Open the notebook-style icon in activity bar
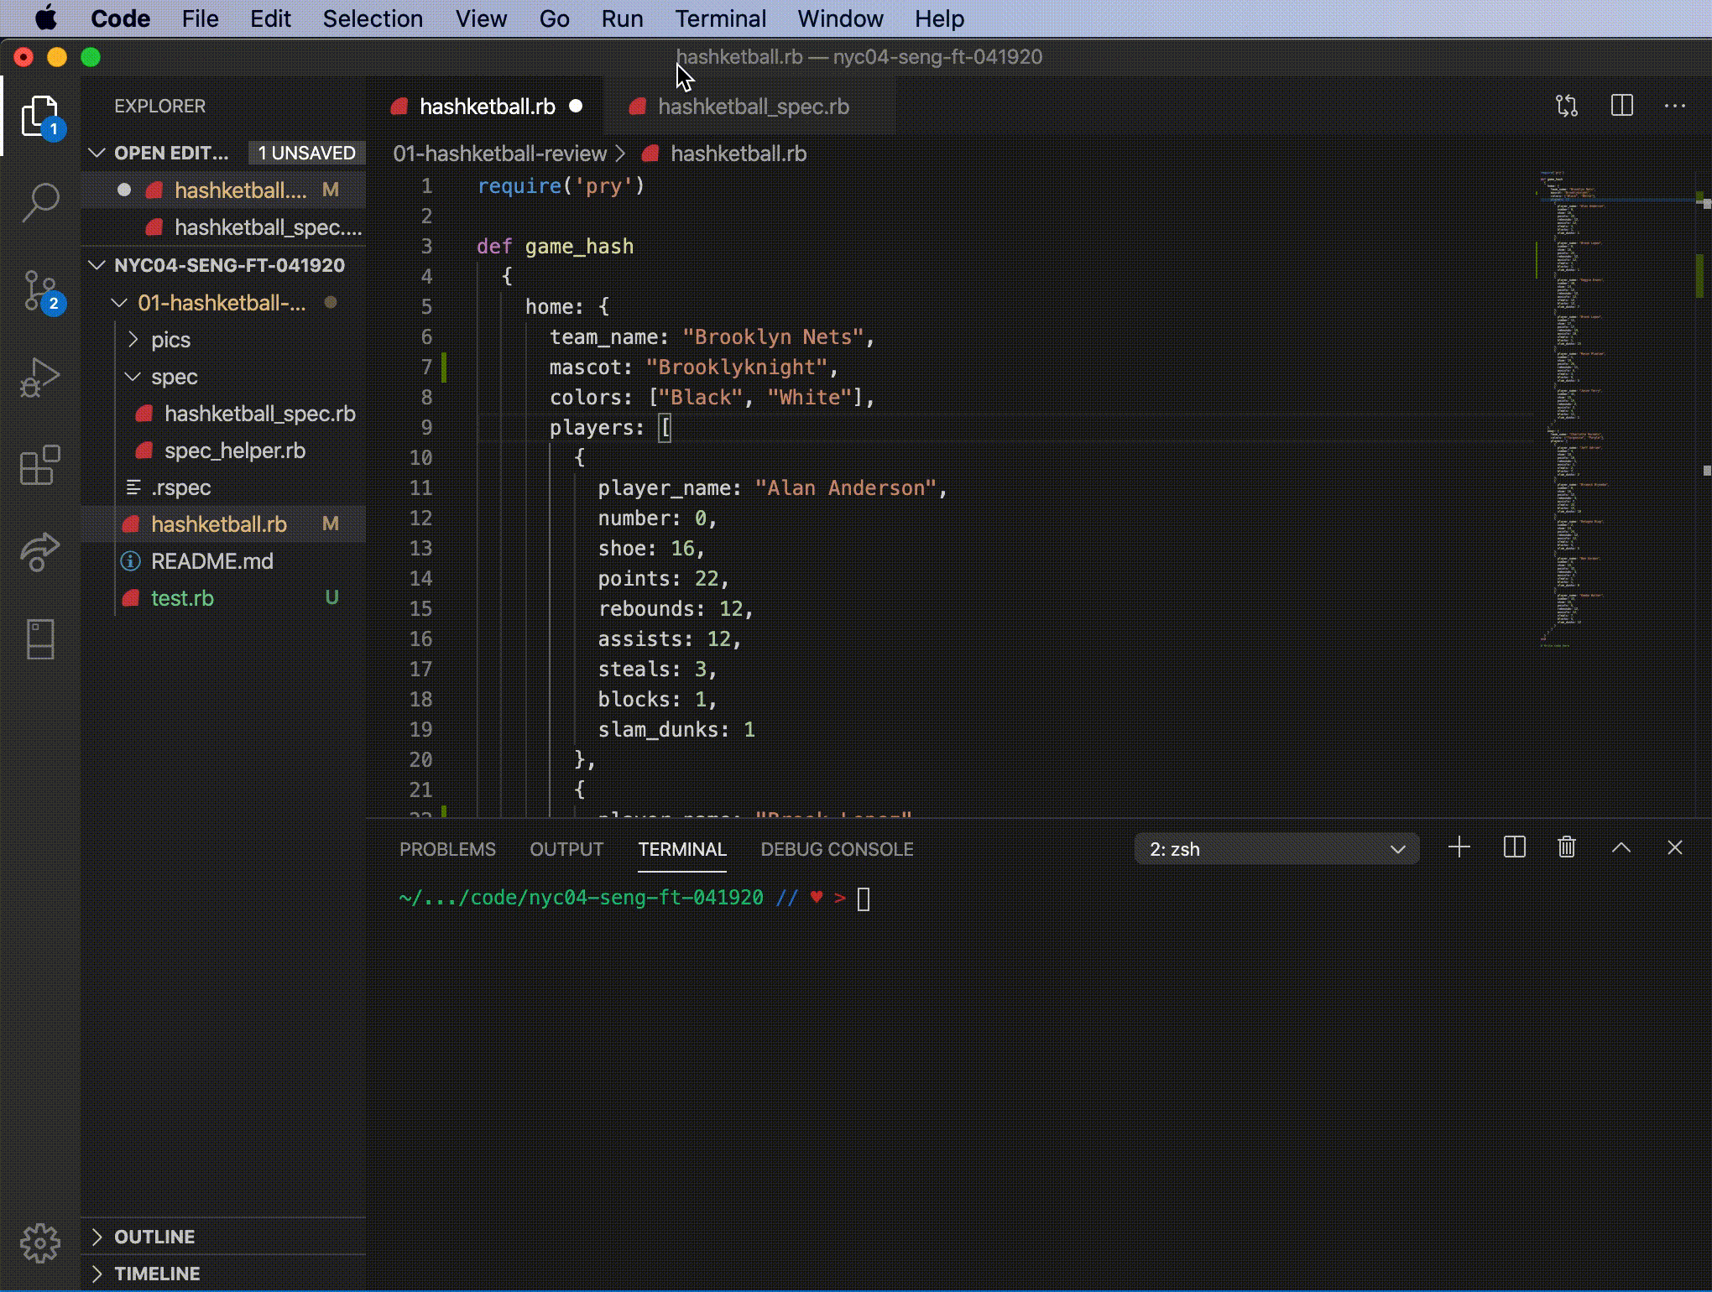The width and height of the screenshot is (1712, 1292). (x=40, y=639)
